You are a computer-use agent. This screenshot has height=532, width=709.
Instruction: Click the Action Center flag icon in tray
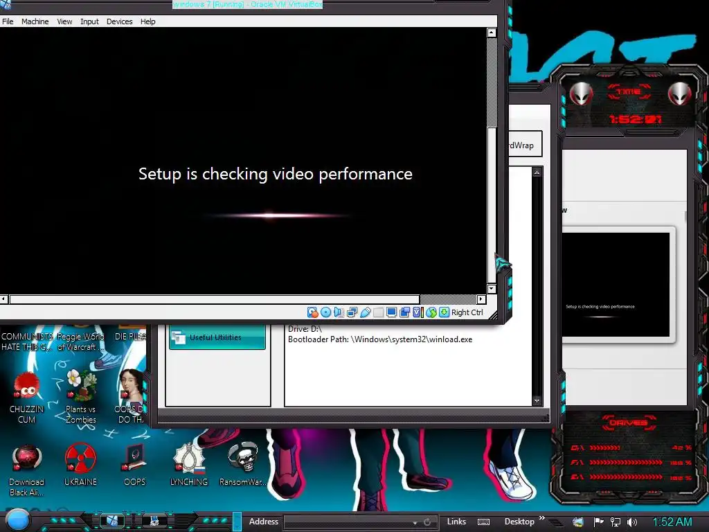point(599,522)
